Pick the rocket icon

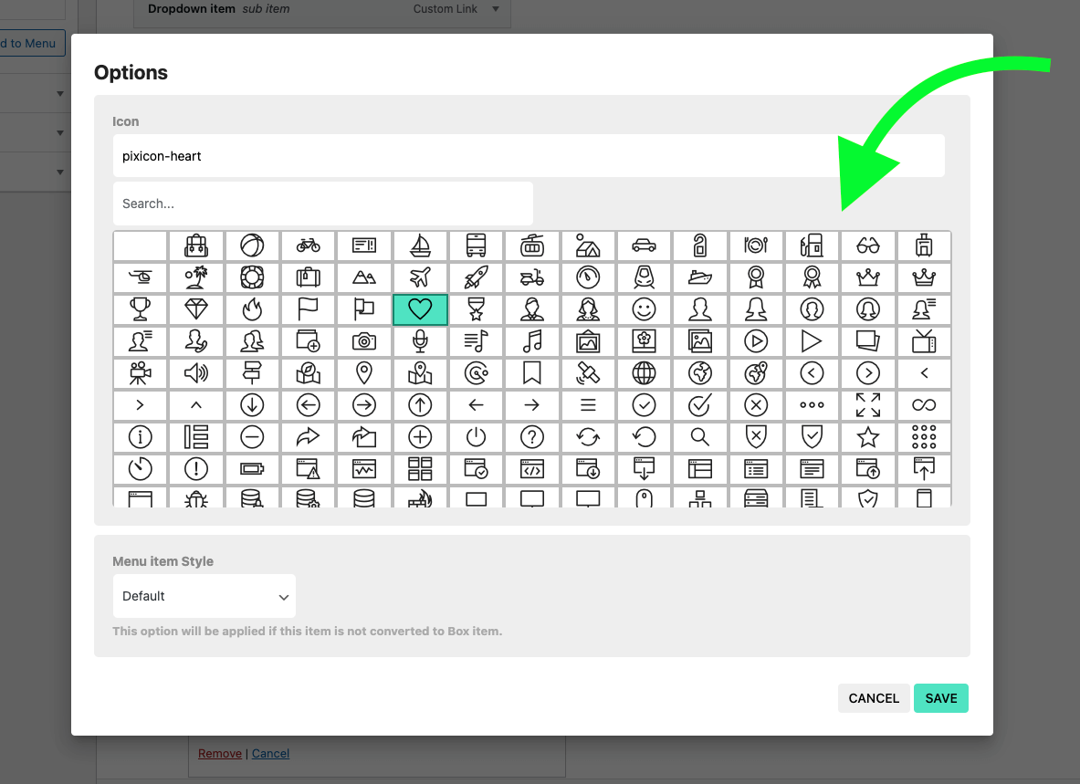pyautogui.click(x=476, y=277)
